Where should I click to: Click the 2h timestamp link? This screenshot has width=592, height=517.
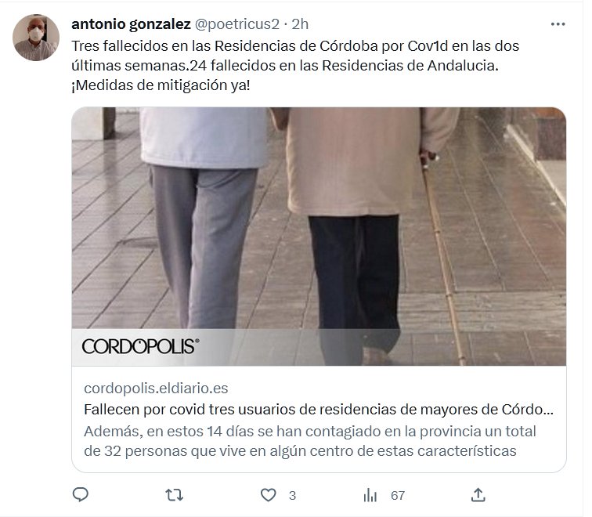click(300, 24)
